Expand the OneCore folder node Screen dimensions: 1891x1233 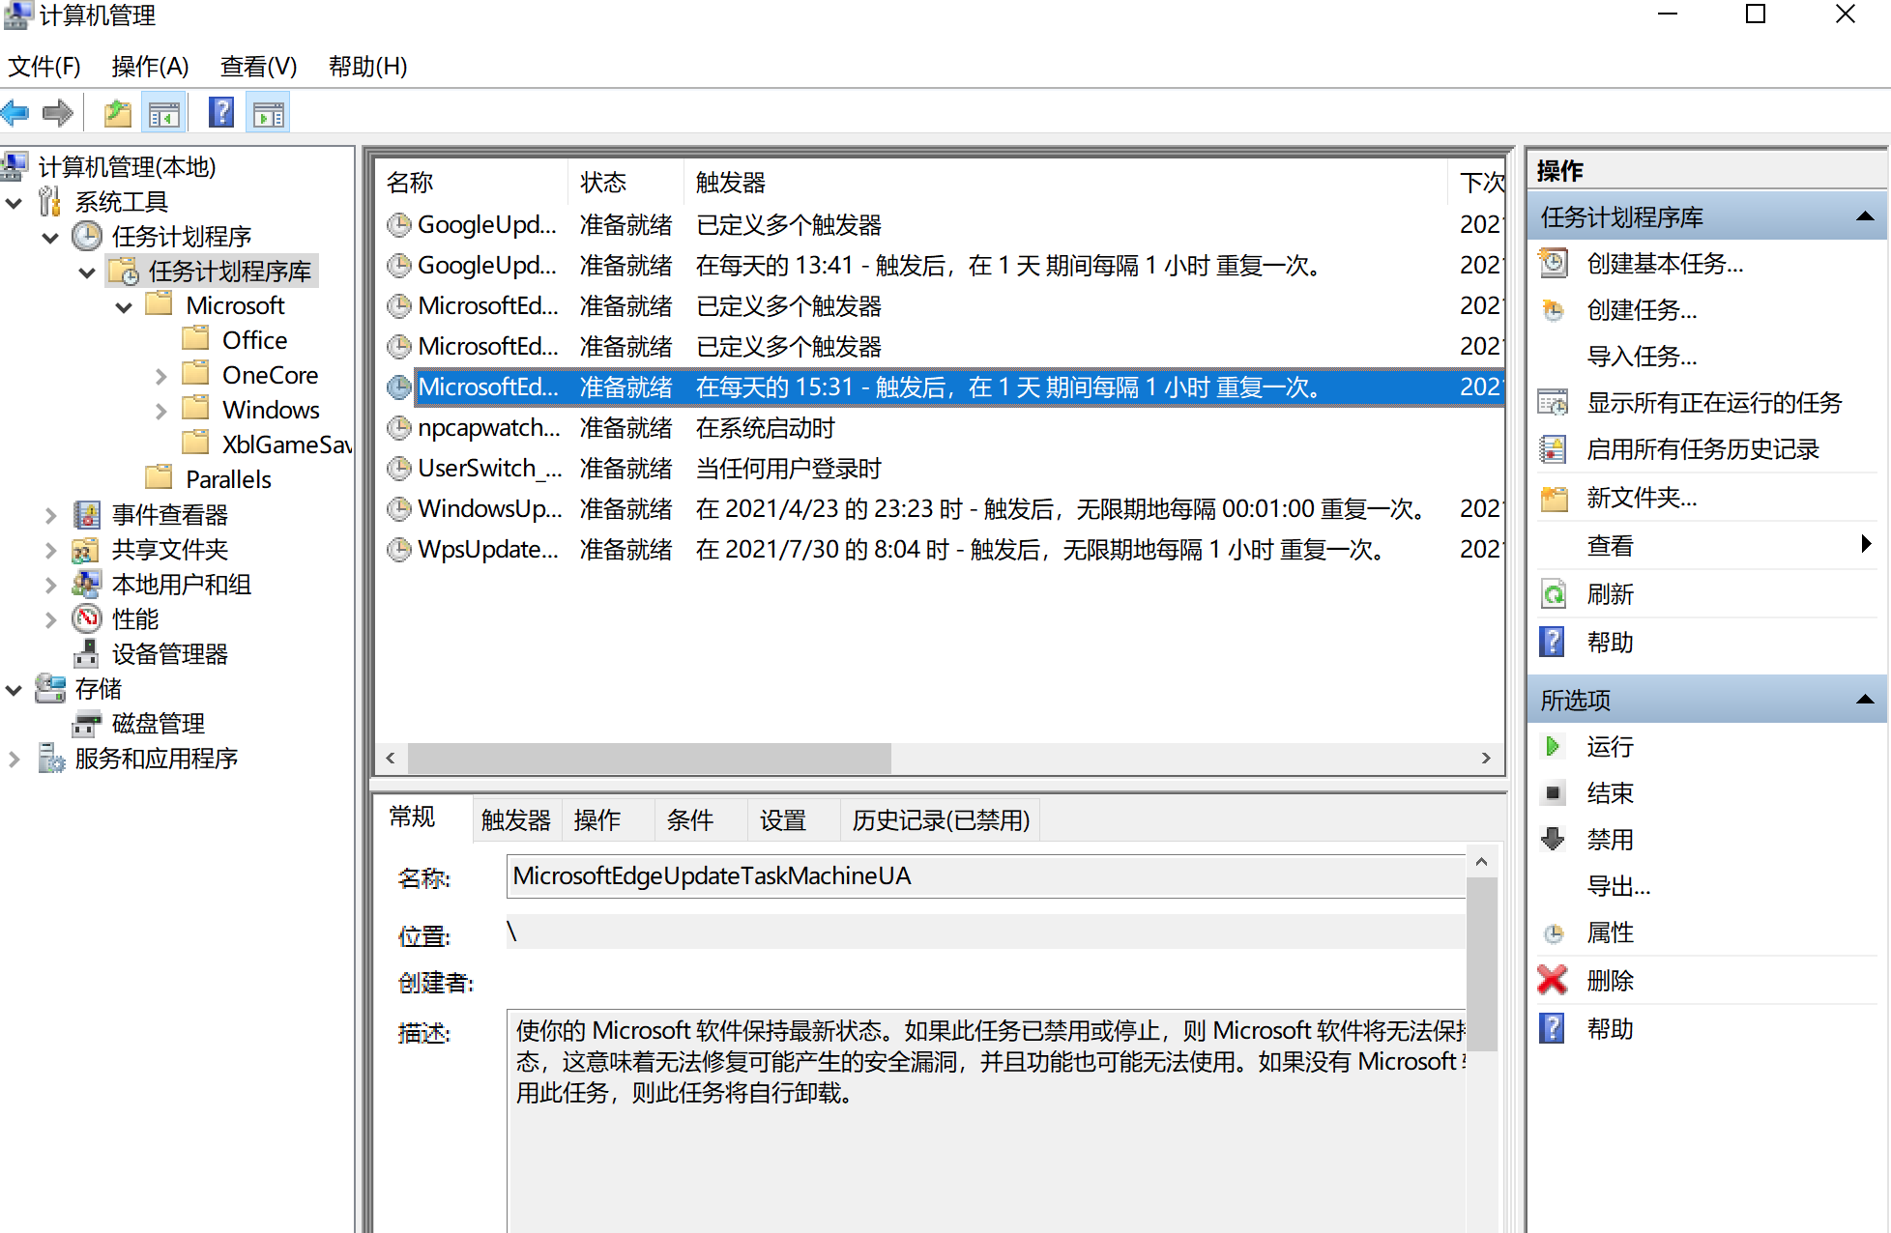(160, 376)
